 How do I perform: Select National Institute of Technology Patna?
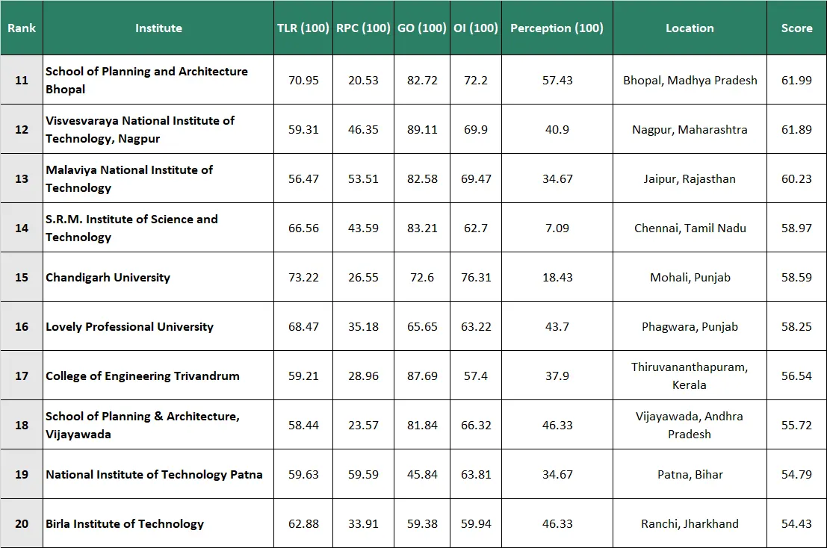(154, 474)
